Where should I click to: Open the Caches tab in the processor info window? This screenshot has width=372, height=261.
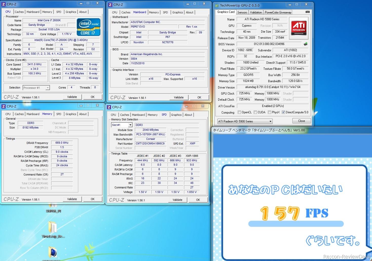coord(19,12)
